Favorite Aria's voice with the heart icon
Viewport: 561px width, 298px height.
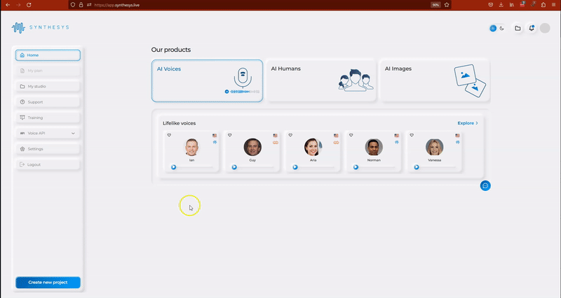pyautogui.click(x=290, y=135)
